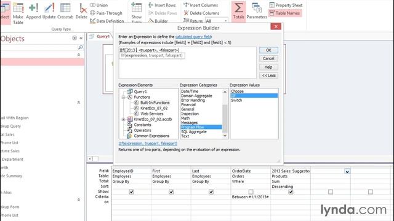Select Domain Aggregate category
The height and width of the screenshot is (221, 394).
[x=196, y=96]
